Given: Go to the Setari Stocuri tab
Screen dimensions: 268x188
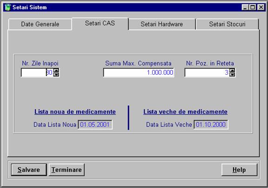Looking at the screenshot, I should pyautogui.click(x=227, y=24).
